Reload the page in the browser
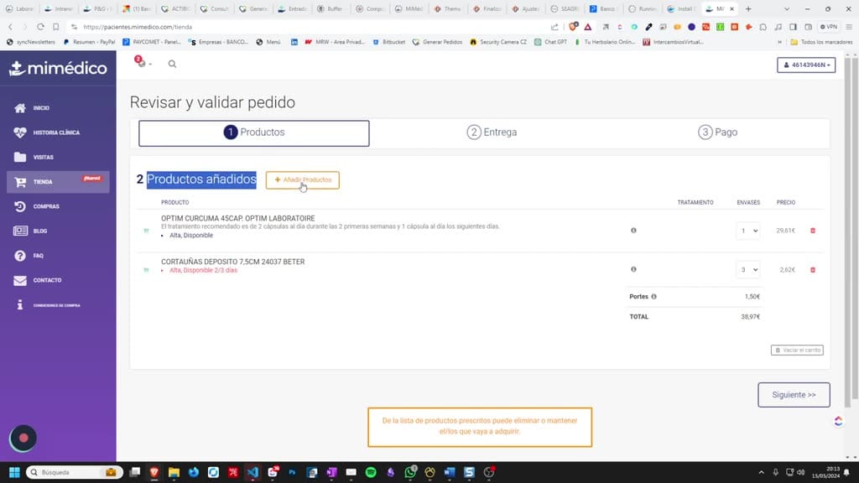 point(40,26)
